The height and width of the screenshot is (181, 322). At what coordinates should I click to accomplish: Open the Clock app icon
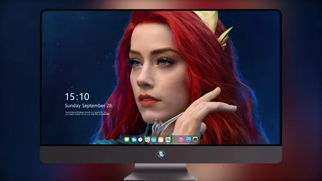140,140
